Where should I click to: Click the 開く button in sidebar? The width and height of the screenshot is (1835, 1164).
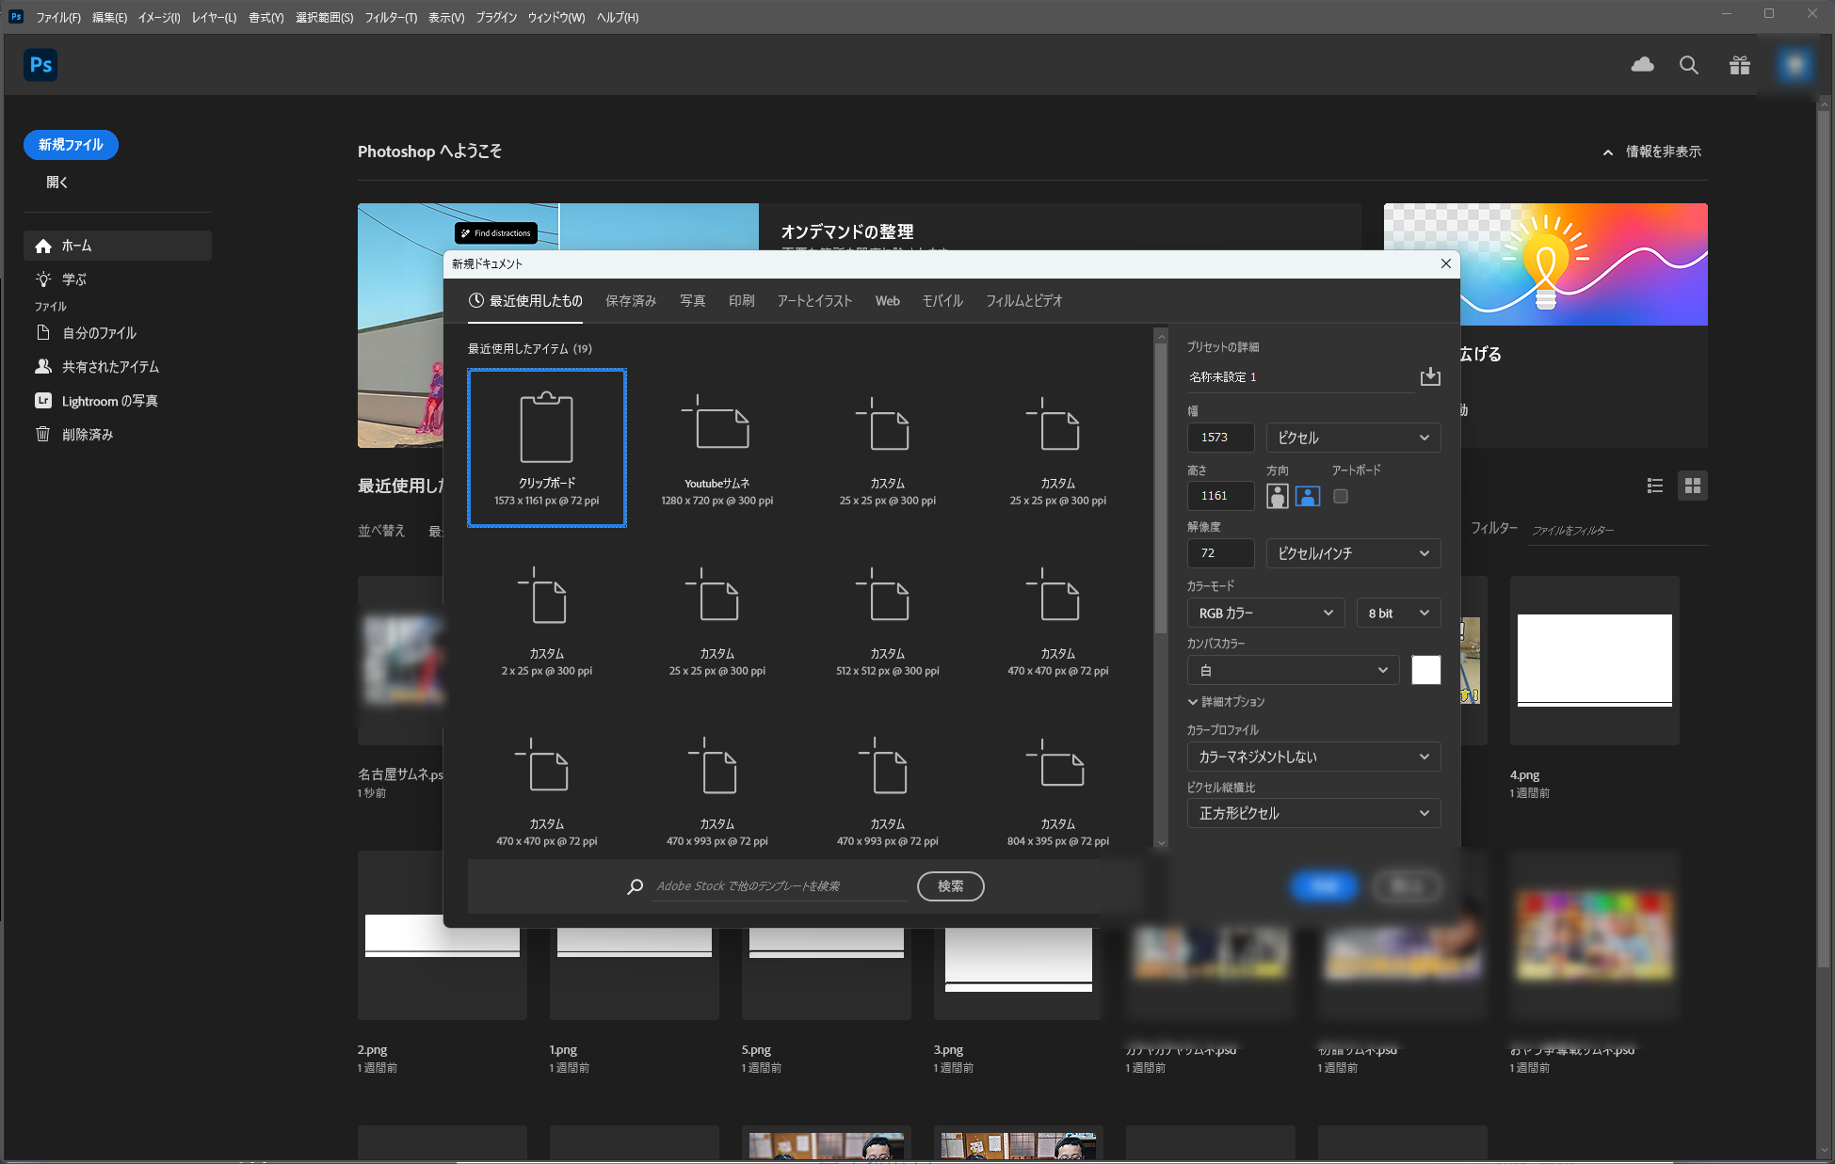(x=57, y=183)
